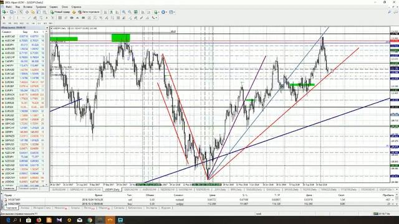Select the AUDCAD row in Market Watch

24,36
